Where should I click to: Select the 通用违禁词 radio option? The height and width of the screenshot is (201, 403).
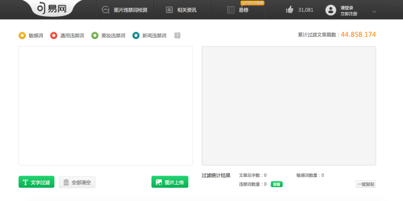(54, 35)
